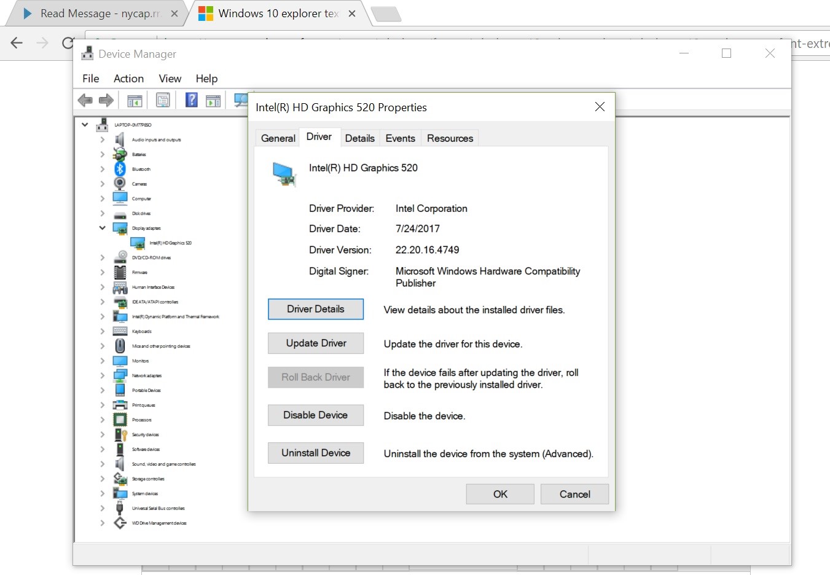Open the Action menu
Viewport: 830px width, 575px height.
[x=128, y=79]
